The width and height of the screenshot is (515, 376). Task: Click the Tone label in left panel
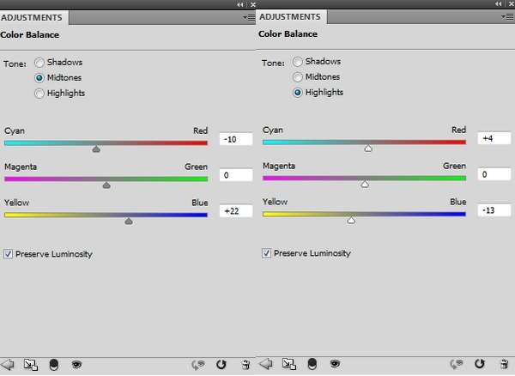[x=15, y=64]
